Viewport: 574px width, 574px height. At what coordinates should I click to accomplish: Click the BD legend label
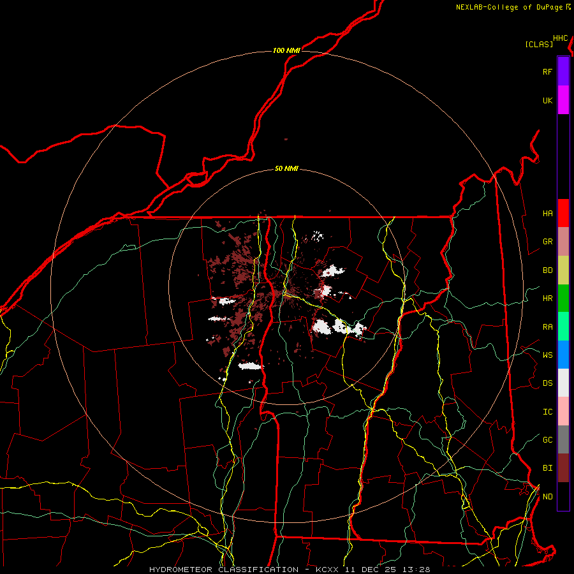547,270
